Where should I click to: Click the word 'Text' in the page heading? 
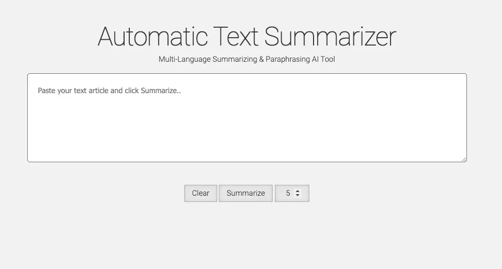pos(235,37)
